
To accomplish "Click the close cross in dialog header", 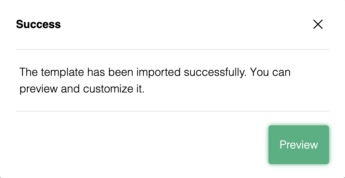I will click(318, 24).
